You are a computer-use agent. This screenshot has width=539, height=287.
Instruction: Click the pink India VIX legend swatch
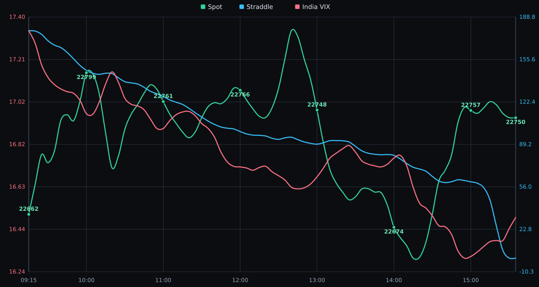[297, 7]
